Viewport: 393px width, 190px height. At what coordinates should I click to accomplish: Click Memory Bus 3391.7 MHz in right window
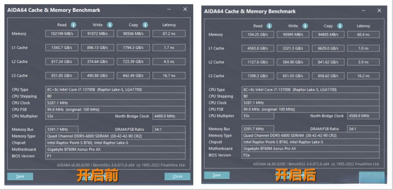(258, 129)
